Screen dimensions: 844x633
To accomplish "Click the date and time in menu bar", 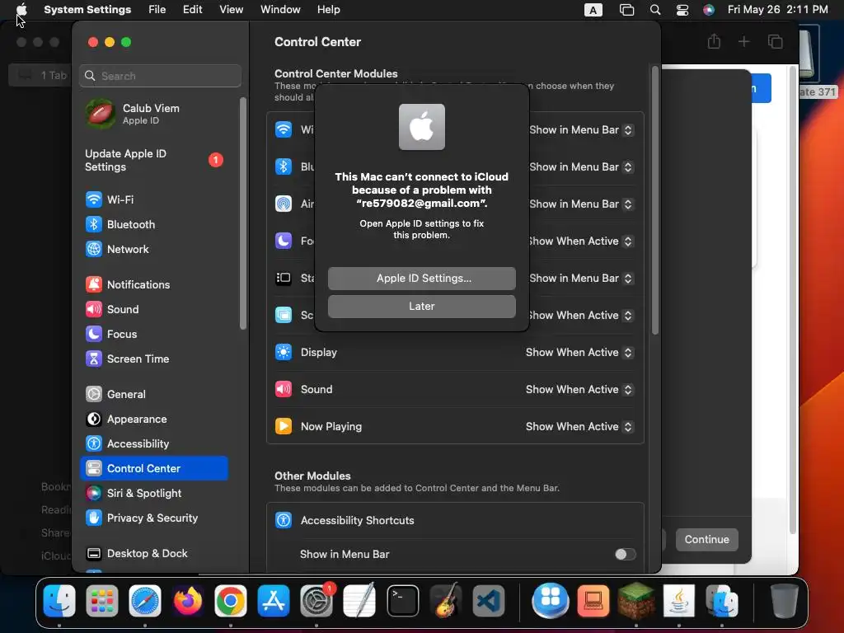I will click(x=778, y=10).
